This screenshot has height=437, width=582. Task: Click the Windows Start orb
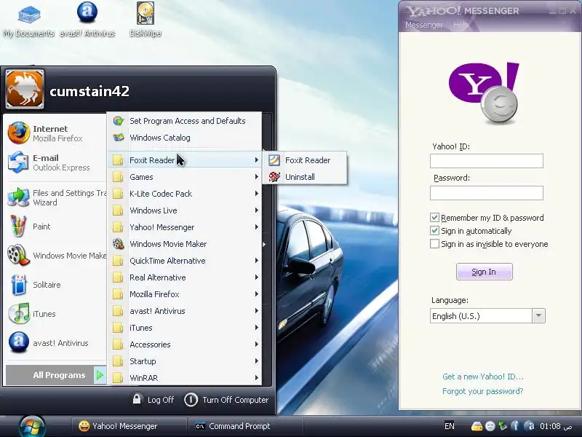click(32, 426)
